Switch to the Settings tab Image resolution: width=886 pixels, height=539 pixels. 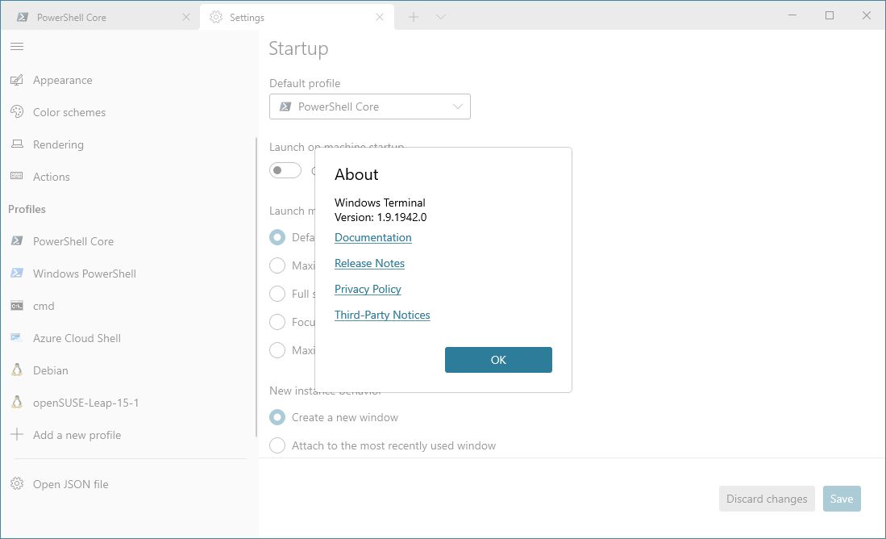click(x=297, y=17)
